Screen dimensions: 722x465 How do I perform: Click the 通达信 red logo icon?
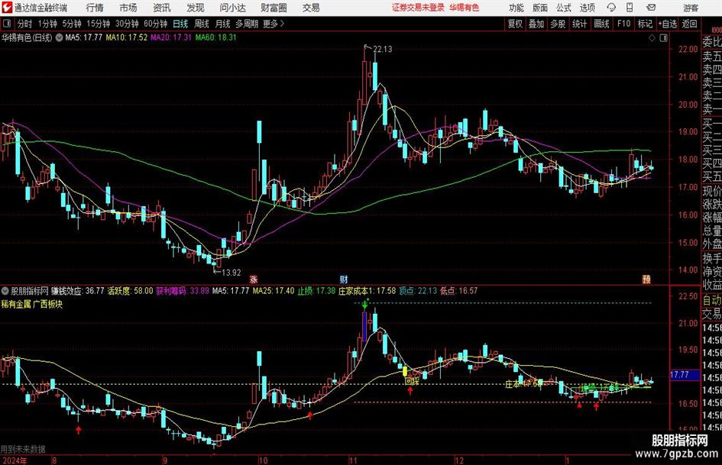tap(7, 8)
